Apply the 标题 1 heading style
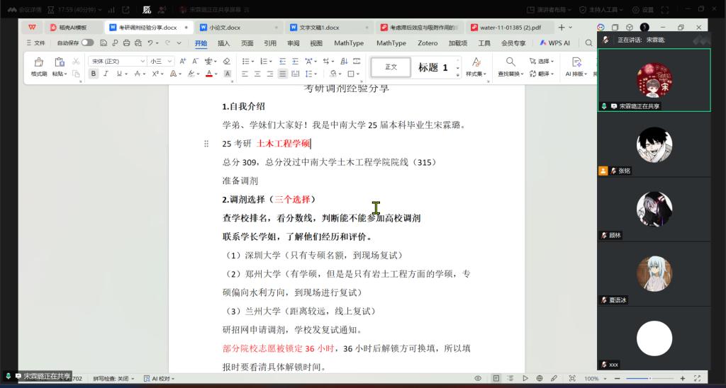 [x=432, y=67]
